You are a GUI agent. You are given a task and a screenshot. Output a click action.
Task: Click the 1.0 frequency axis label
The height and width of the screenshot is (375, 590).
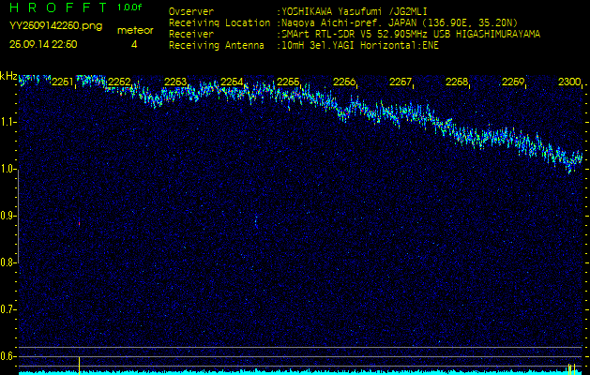pos(8,169)
